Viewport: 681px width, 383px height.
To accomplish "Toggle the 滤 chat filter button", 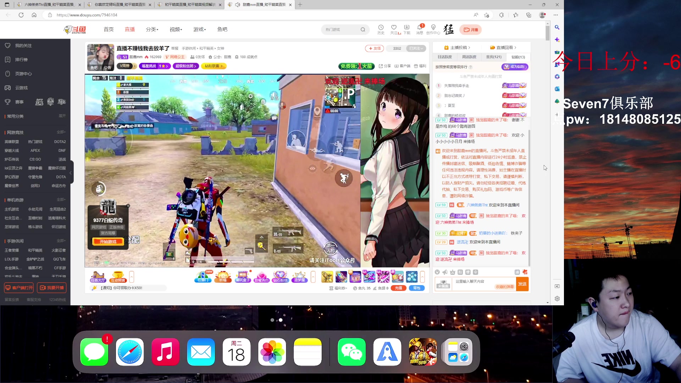I will pyautogui.click(x=517, y=272).
